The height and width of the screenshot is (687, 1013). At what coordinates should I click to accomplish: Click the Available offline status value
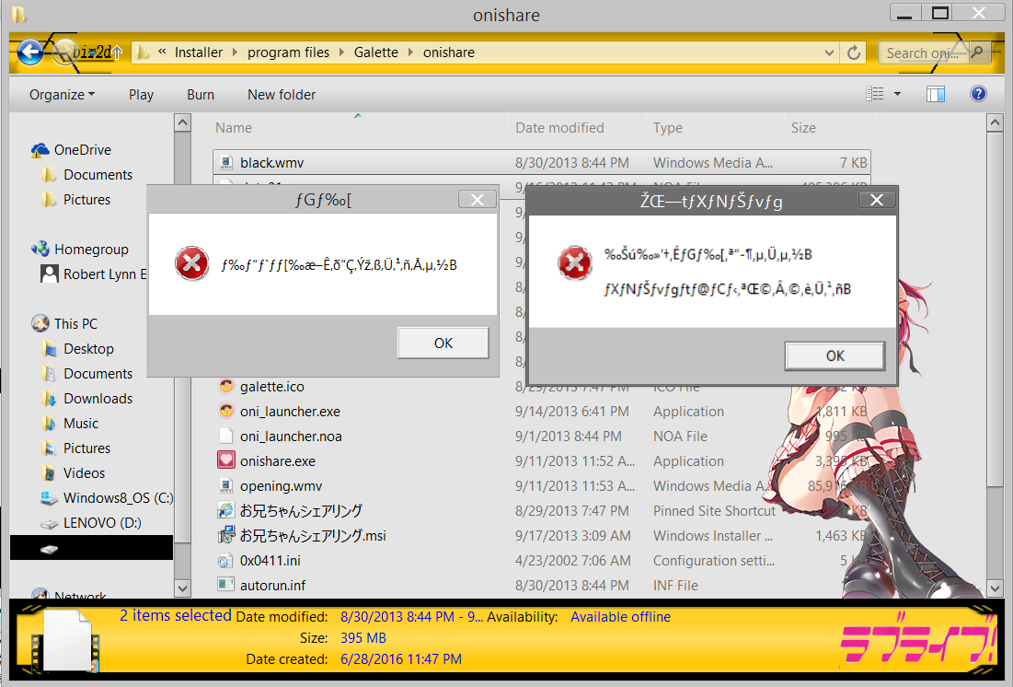pyautogui.click(x=620, y=617)
